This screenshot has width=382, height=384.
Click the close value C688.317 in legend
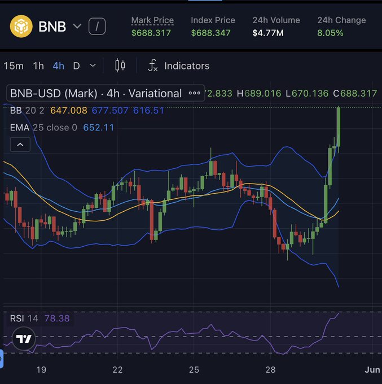(x=355, y=93)
